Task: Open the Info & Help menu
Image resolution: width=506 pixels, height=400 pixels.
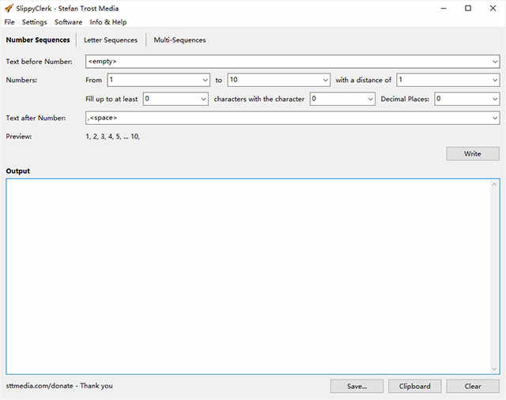Action: click(108, 22)
